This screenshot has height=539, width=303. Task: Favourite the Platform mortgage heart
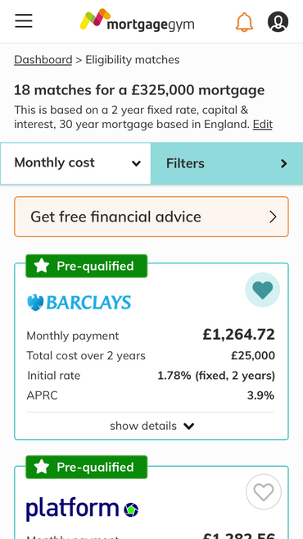(x=264, y=492)
